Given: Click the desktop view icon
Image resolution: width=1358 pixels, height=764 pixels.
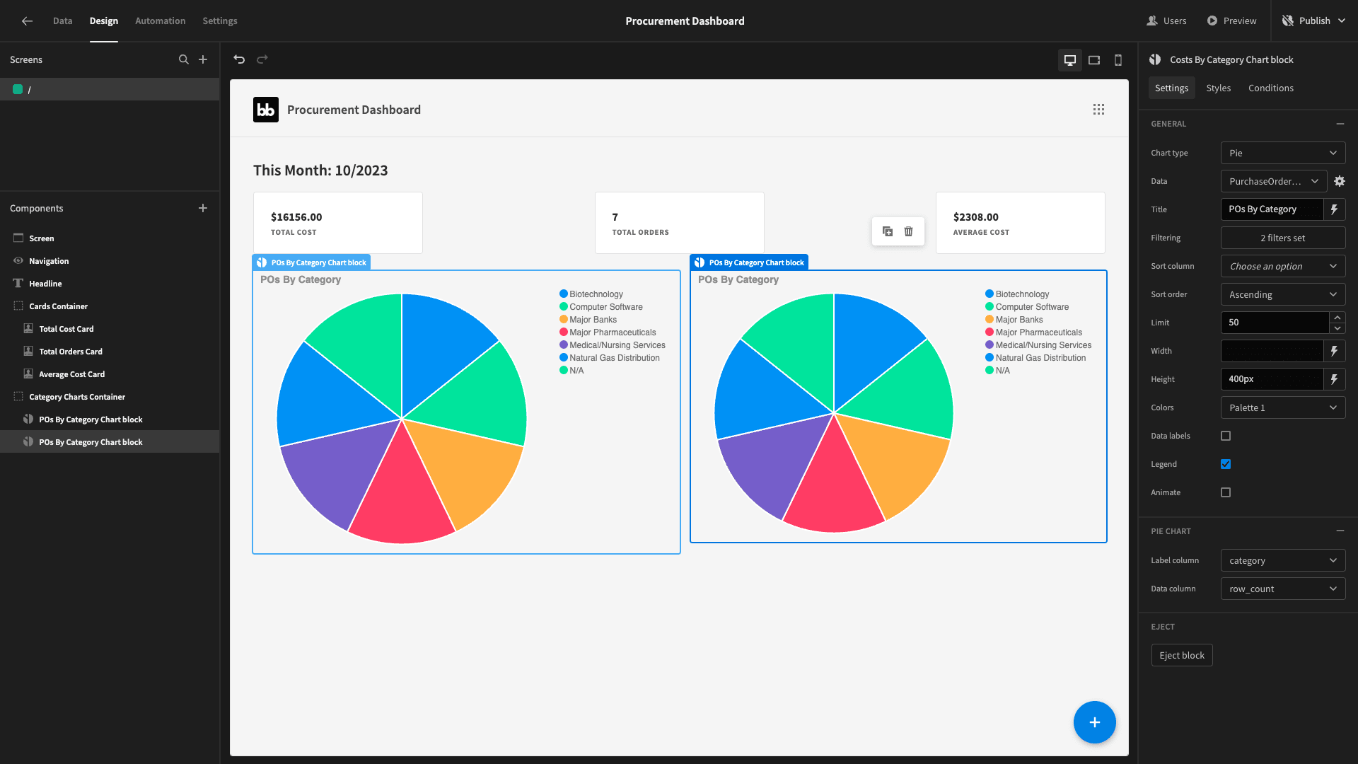Looking at the screenshot, I should [x=1070, y=59].
